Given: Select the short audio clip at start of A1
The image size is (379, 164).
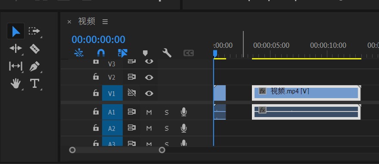Looking at the screenshot, I should point(220,112).
